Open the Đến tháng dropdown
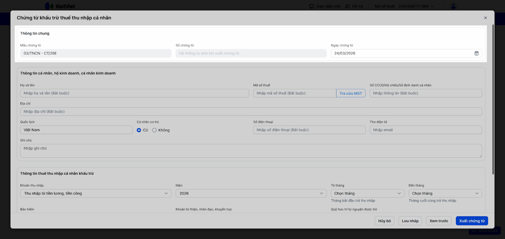 point(445,193)
